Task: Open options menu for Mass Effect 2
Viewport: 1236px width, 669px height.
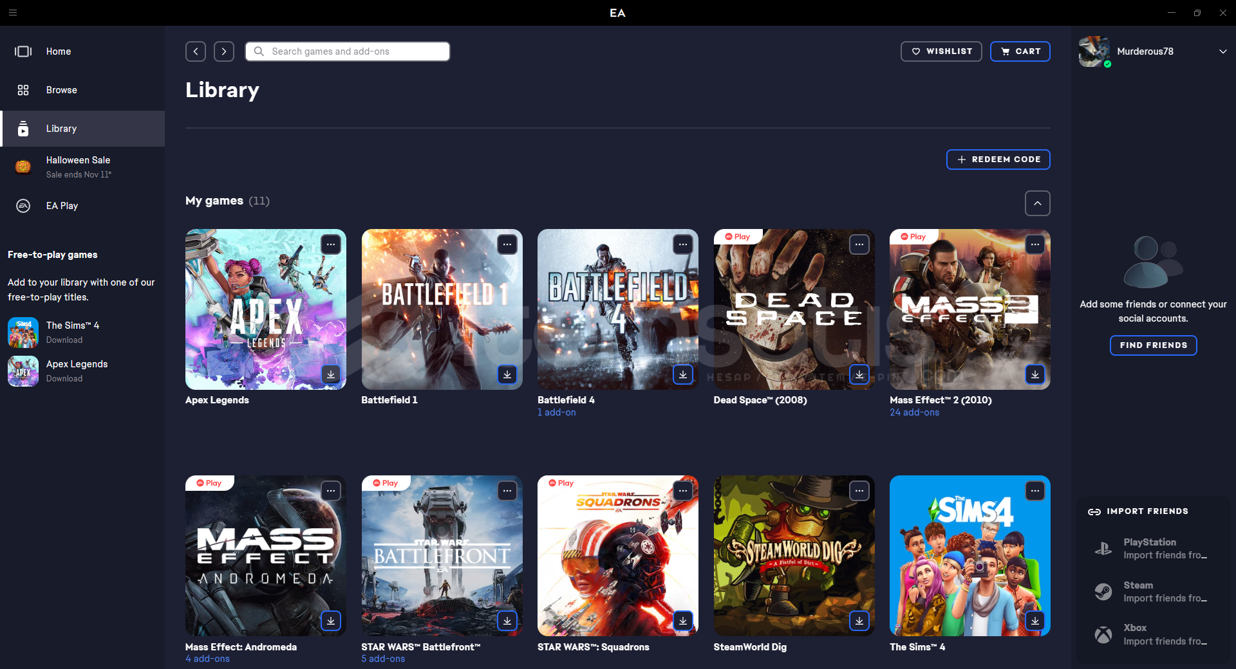Action: pos(1035,244)
